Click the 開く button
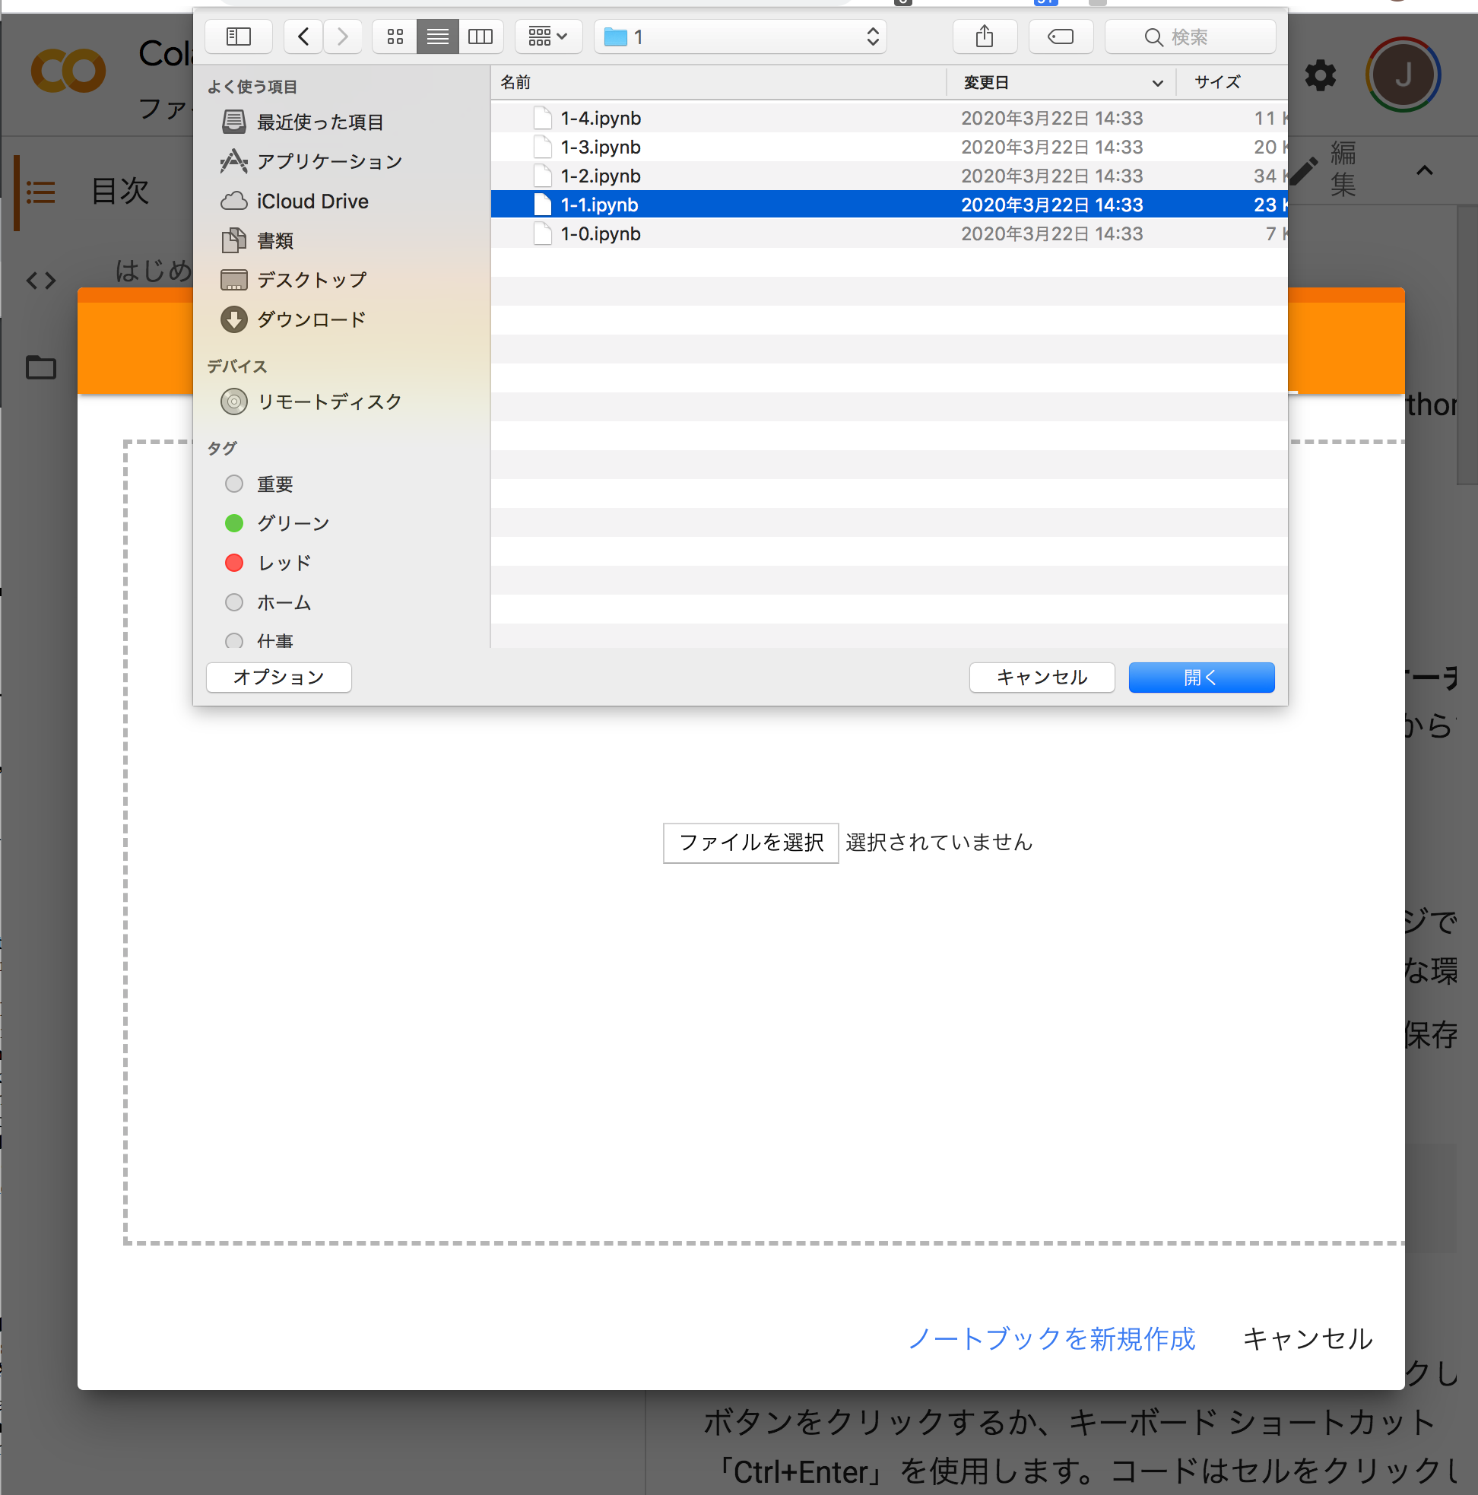This screenshot has width=1478, height=1495. (1200, 677)
